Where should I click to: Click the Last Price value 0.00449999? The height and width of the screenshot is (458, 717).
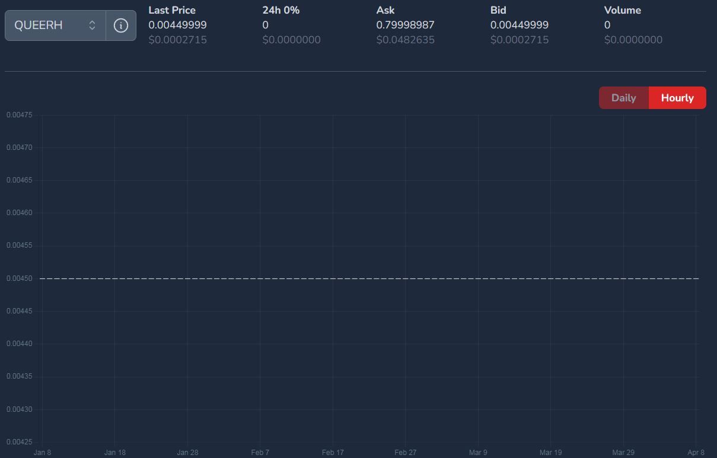pos(177,25)
